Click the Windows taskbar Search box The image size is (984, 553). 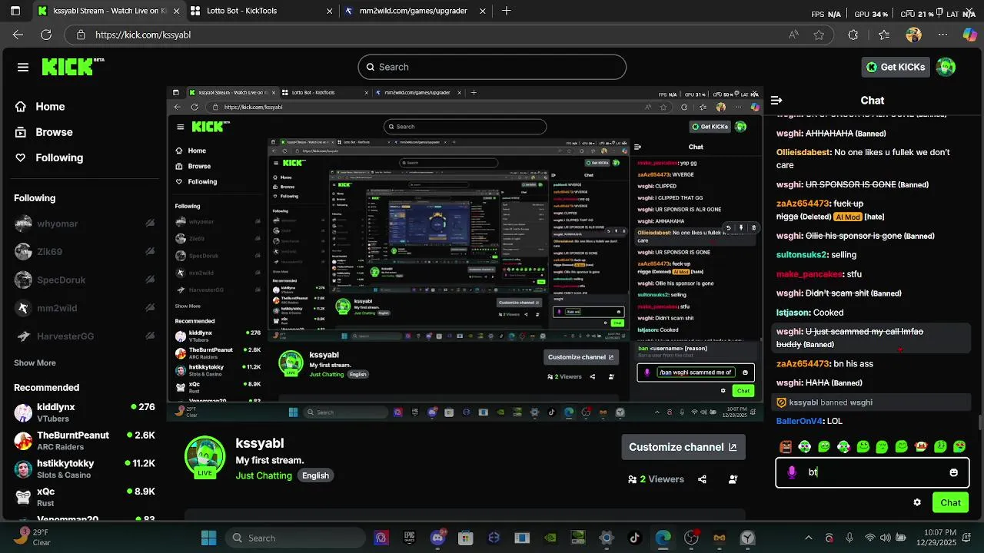coord(295,538)
